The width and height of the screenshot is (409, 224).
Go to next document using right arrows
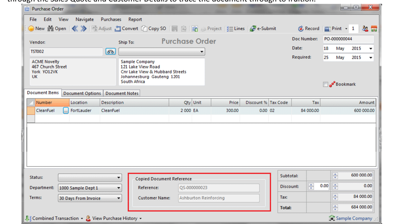84,28
